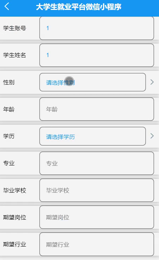Click the 专业 label on the left

[x=9, y=163]
